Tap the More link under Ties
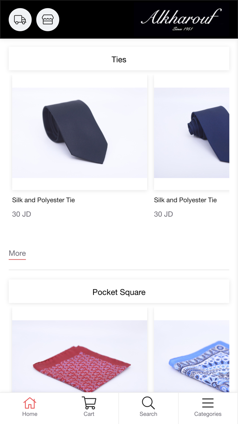Screen dimensions: 238x424 pos(17,253)
